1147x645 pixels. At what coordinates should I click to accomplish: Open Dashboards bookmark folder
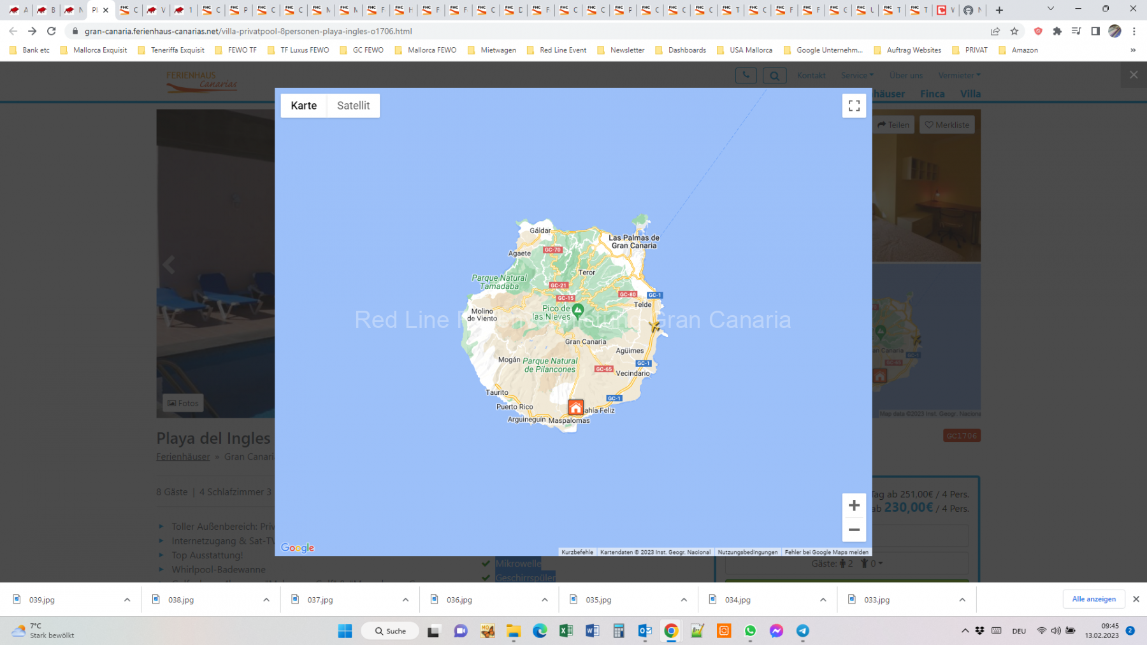[681, 50]
